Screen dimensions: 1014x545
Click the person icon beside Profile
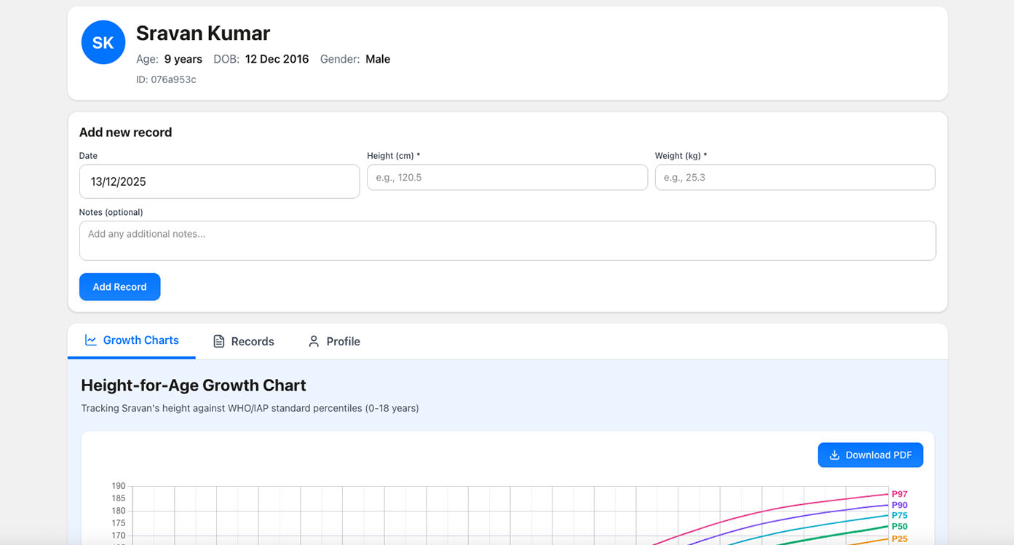pyautogui.click(x=314, y=342)
